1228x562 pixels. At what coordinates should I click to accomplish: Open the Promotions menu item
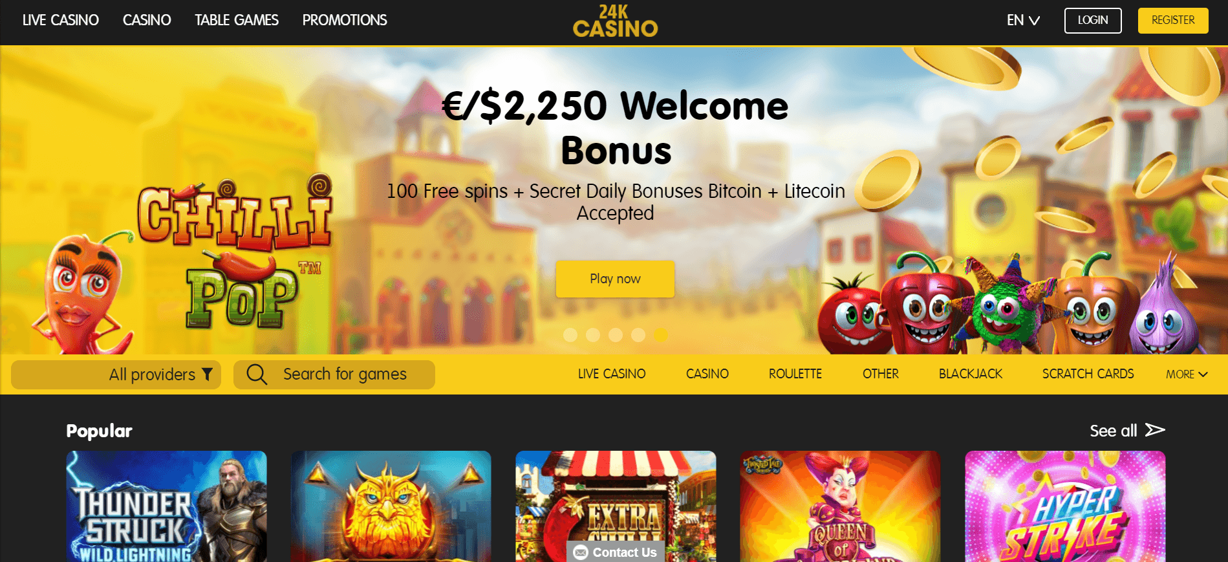pos(345,20)
